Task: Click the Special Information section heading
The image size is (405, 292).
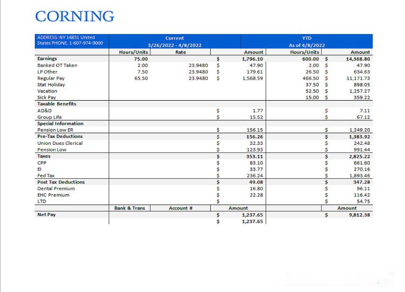Action: pyautogui.click(x=60, y=124)
